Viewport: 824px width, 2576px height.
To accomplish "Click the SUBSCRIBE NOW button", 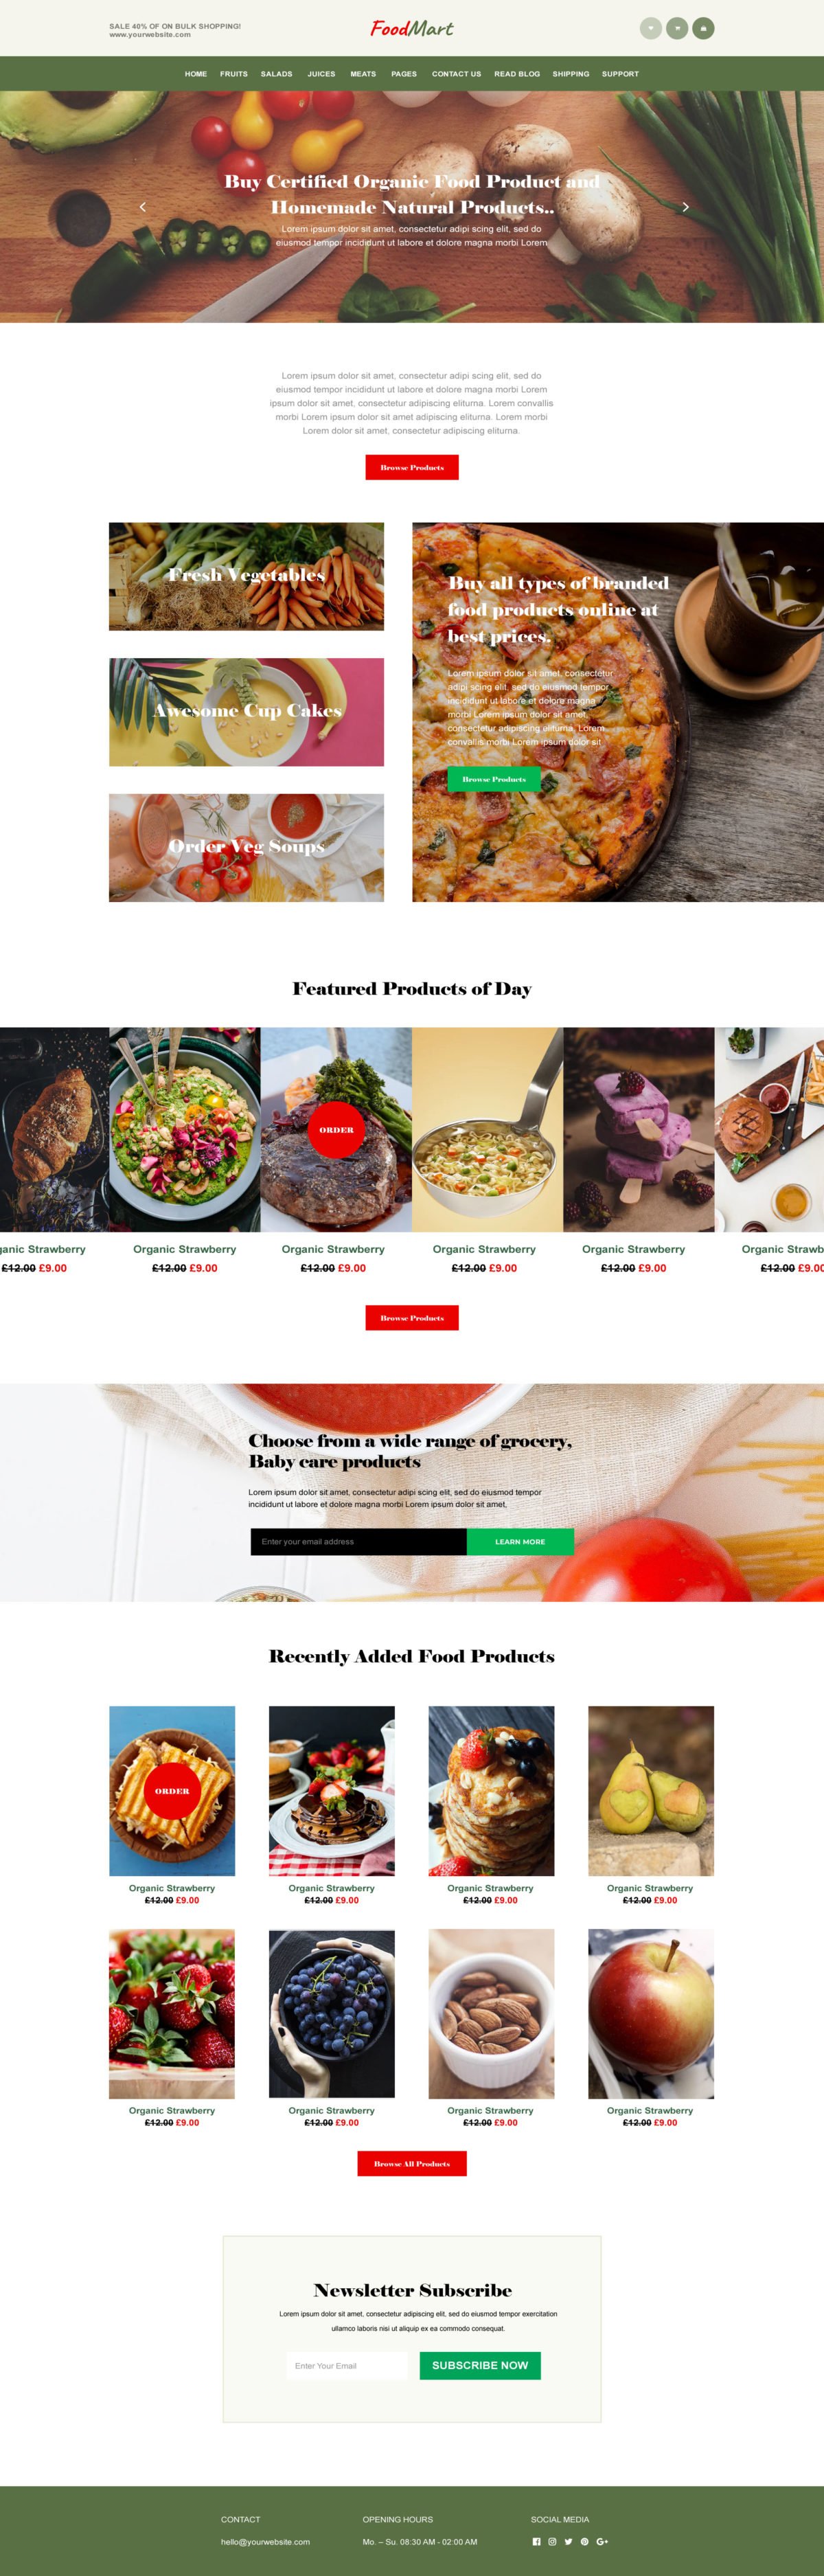I will tap(480, 2365).
